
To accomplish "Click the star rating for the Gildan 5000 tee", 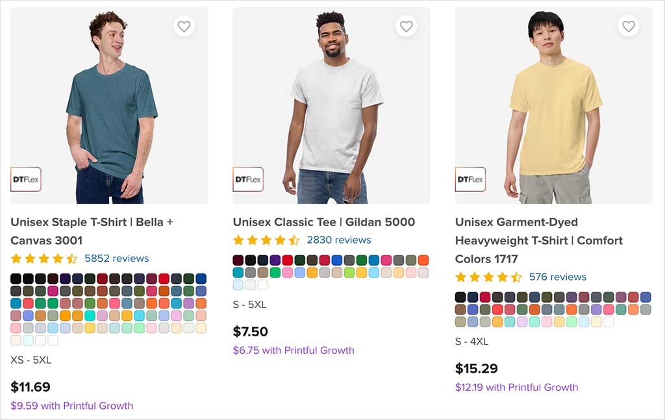I will (x=264, y=240).
